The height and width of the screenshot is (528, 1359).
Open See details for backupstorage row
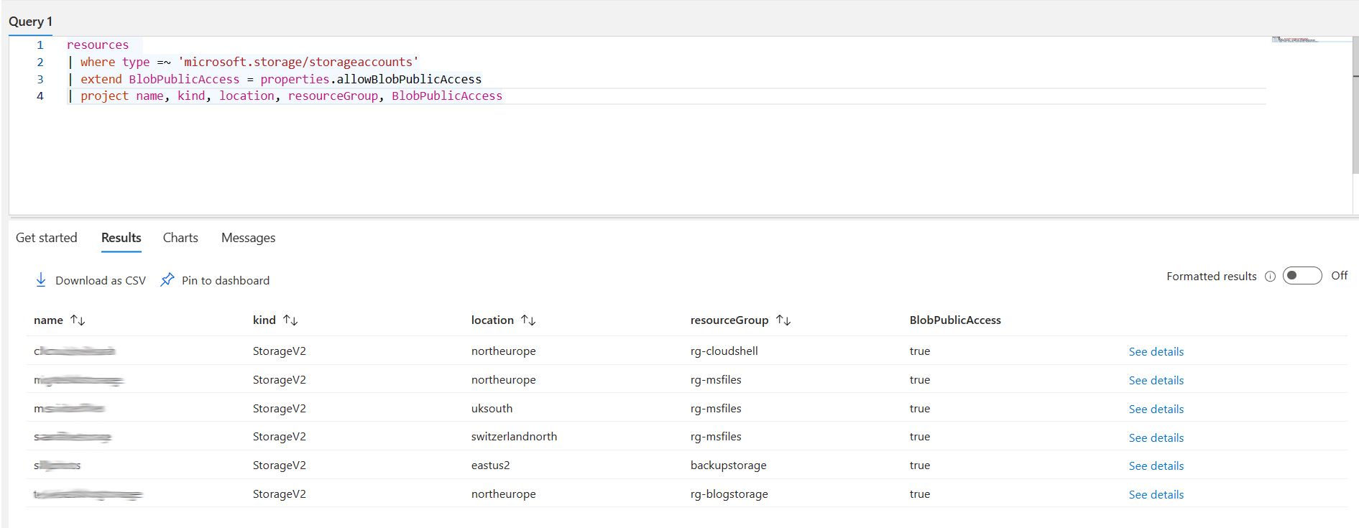[x=1156, y=466]
